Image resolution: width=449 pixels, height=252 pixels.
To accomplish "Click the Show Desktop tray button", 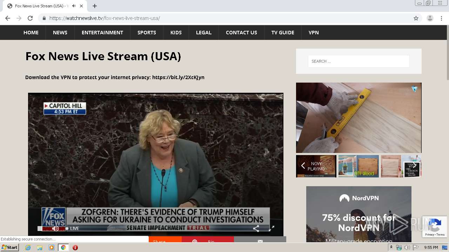I will tap(445, 247).
